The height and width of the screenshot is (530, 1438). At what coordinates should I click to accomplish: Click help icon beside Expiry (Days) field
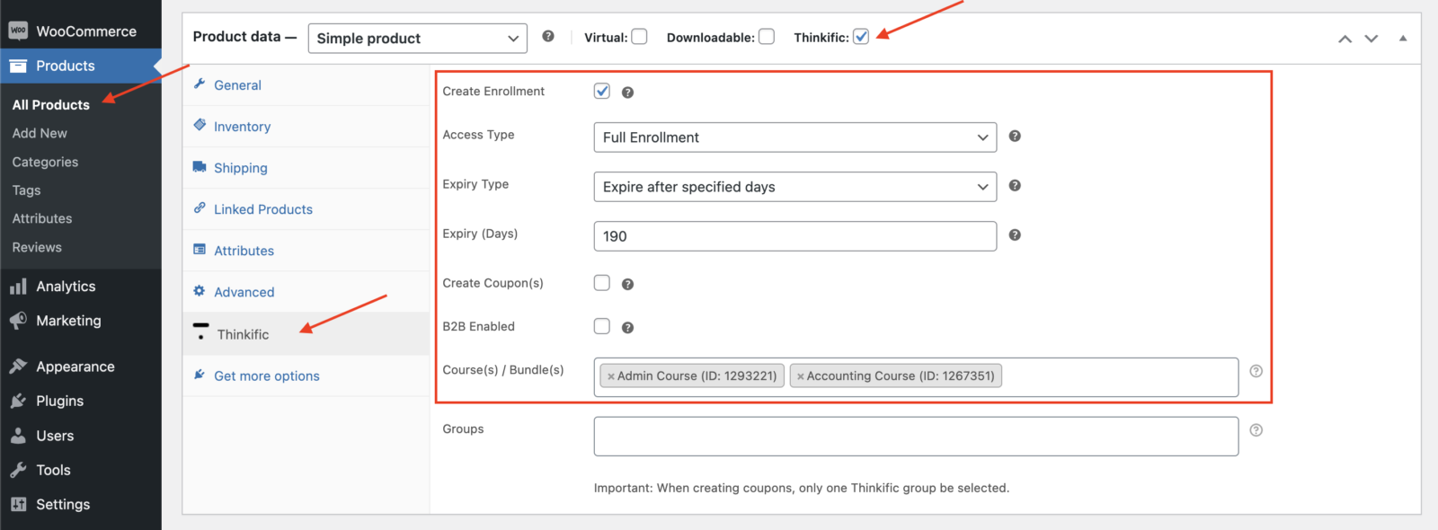(x=1015, y=234)
